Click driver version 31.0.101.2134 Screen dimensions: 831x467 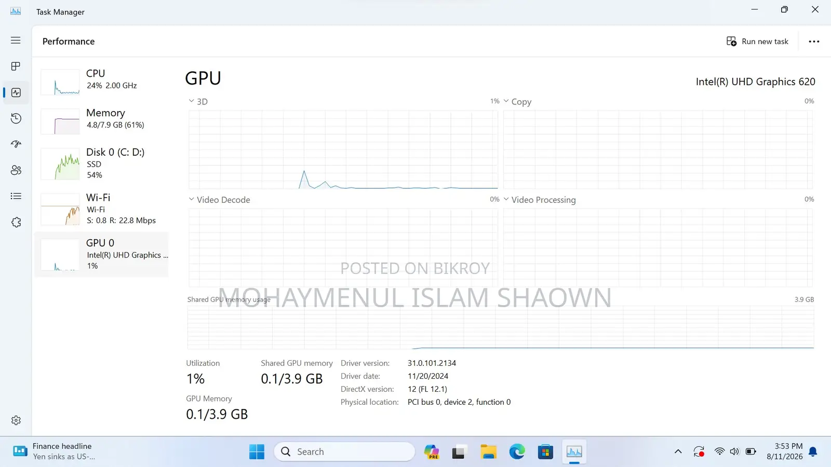(432, 363)
